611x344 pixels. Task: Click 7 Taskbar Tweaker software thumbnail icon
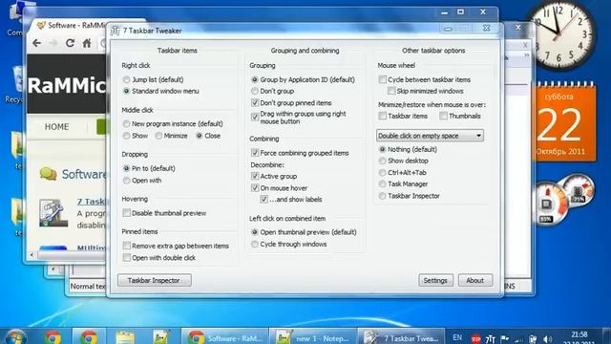53,213
